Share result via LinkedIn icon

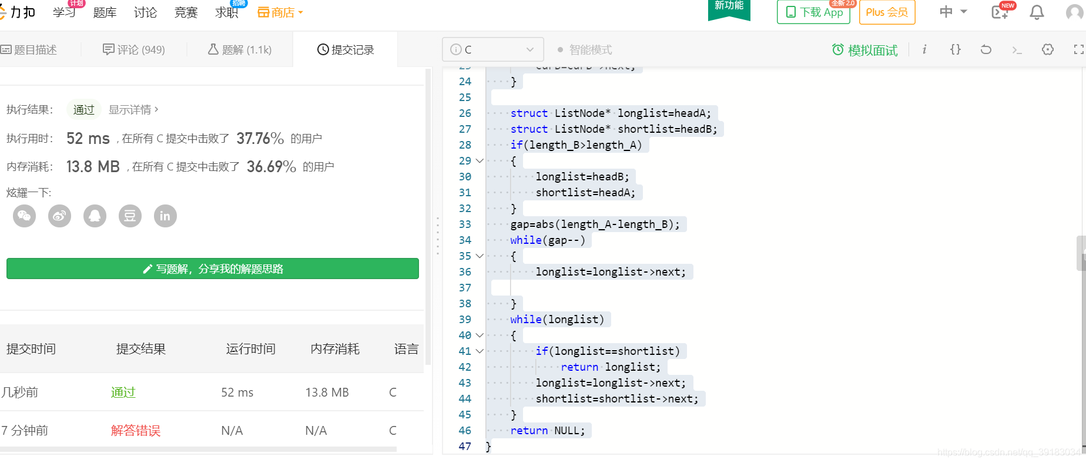pos(165,216)
